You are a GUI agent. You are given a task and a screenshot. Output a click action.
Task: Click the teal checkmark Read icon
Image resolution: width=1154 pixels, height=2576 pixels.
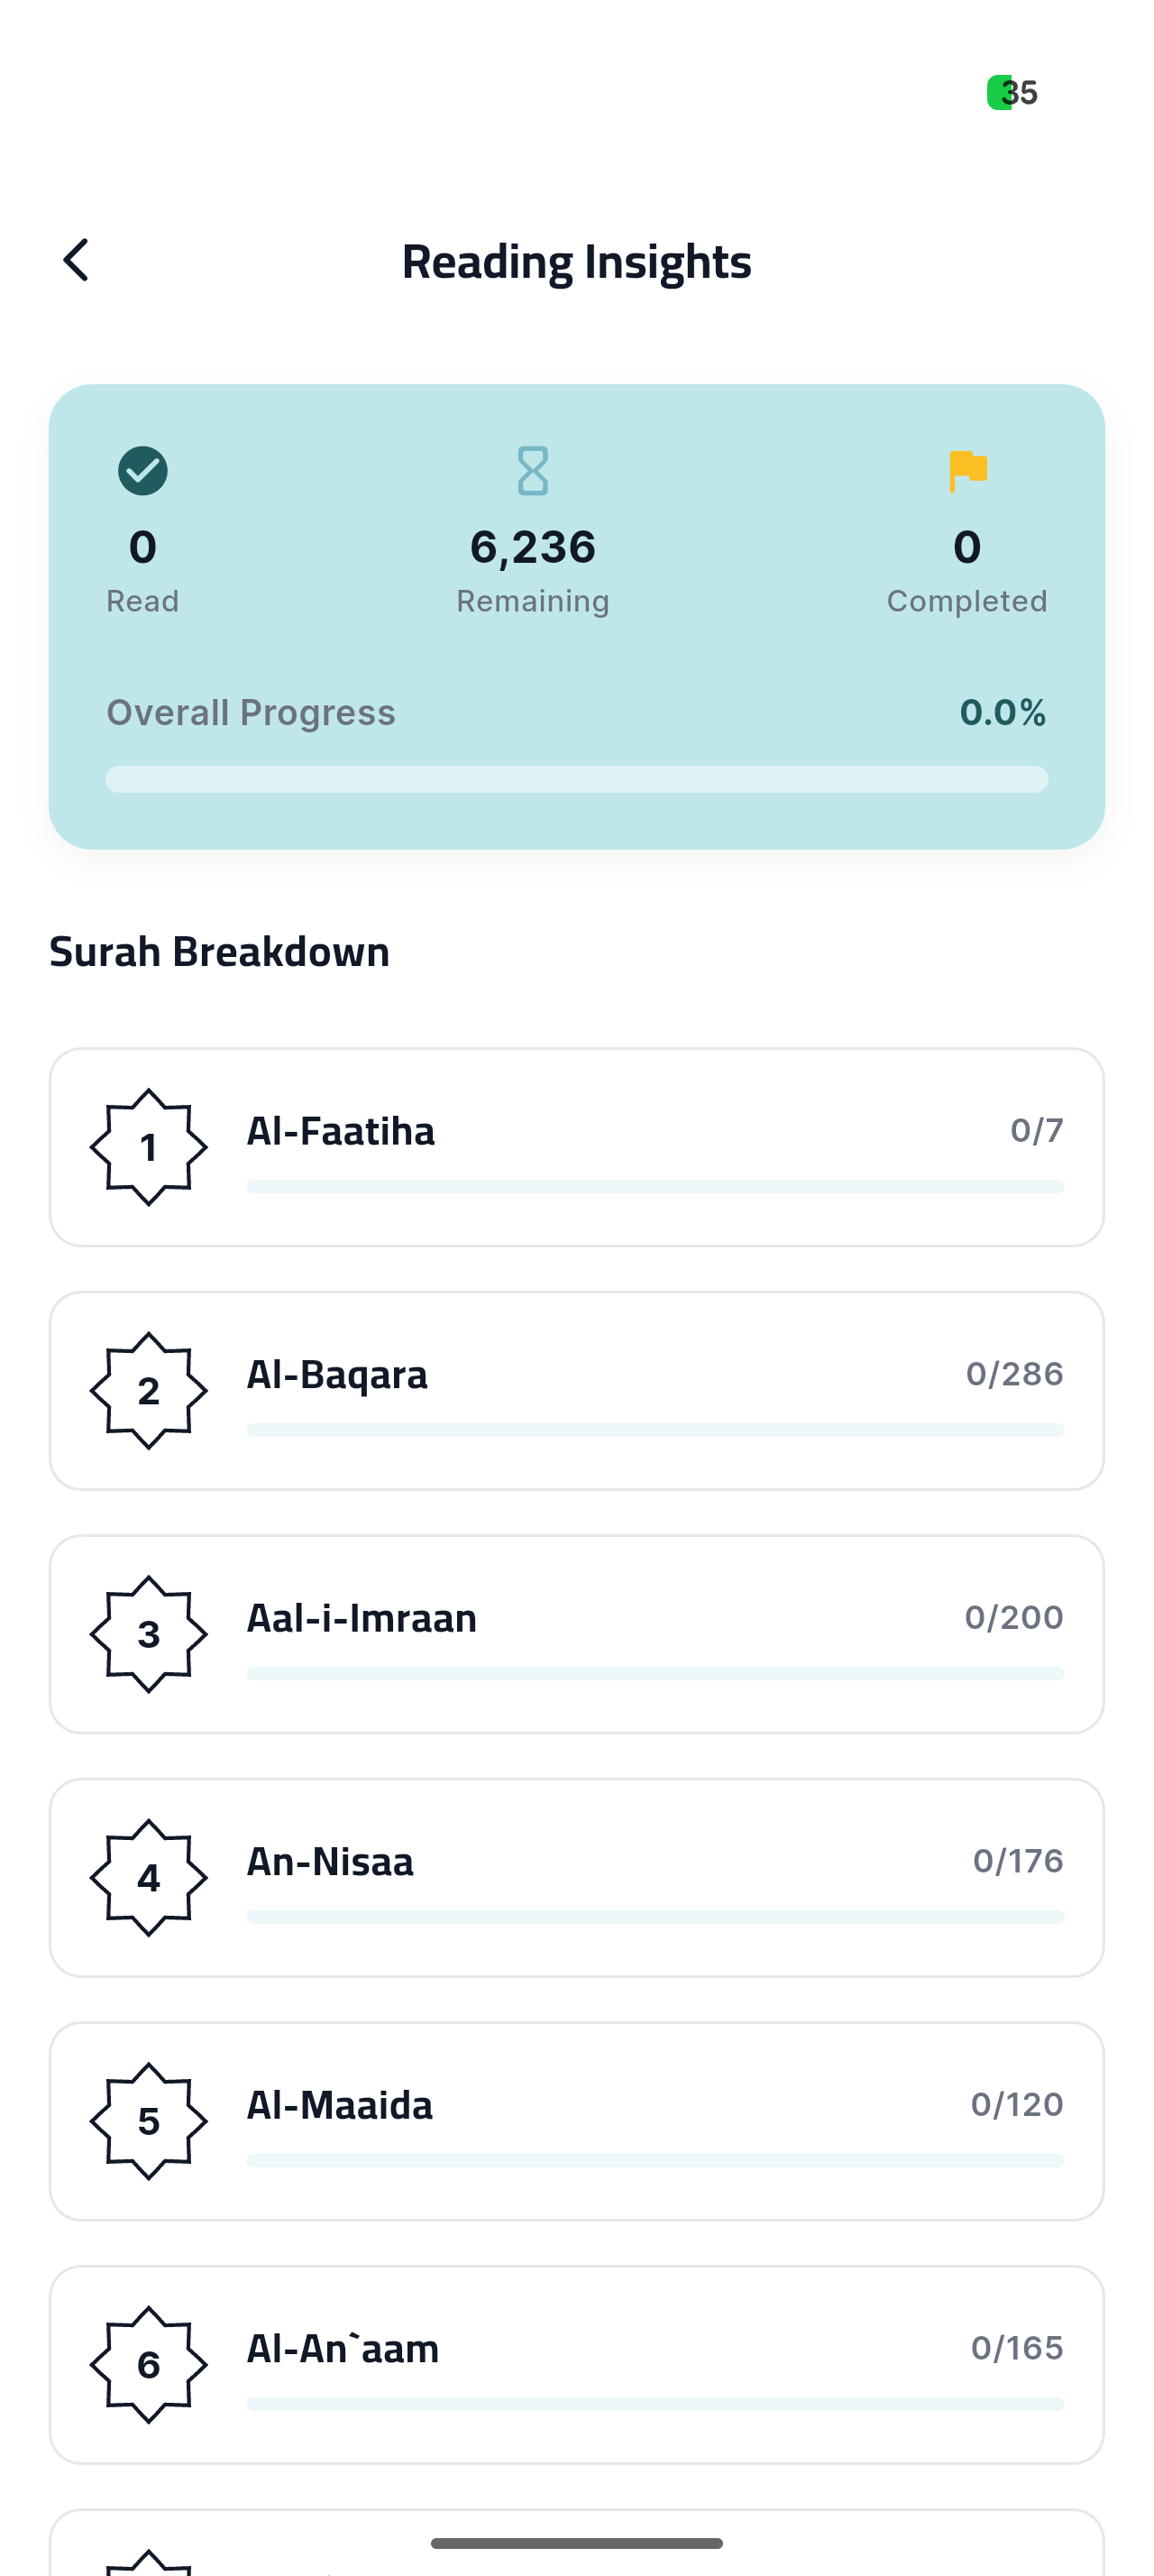pos(142,470)
